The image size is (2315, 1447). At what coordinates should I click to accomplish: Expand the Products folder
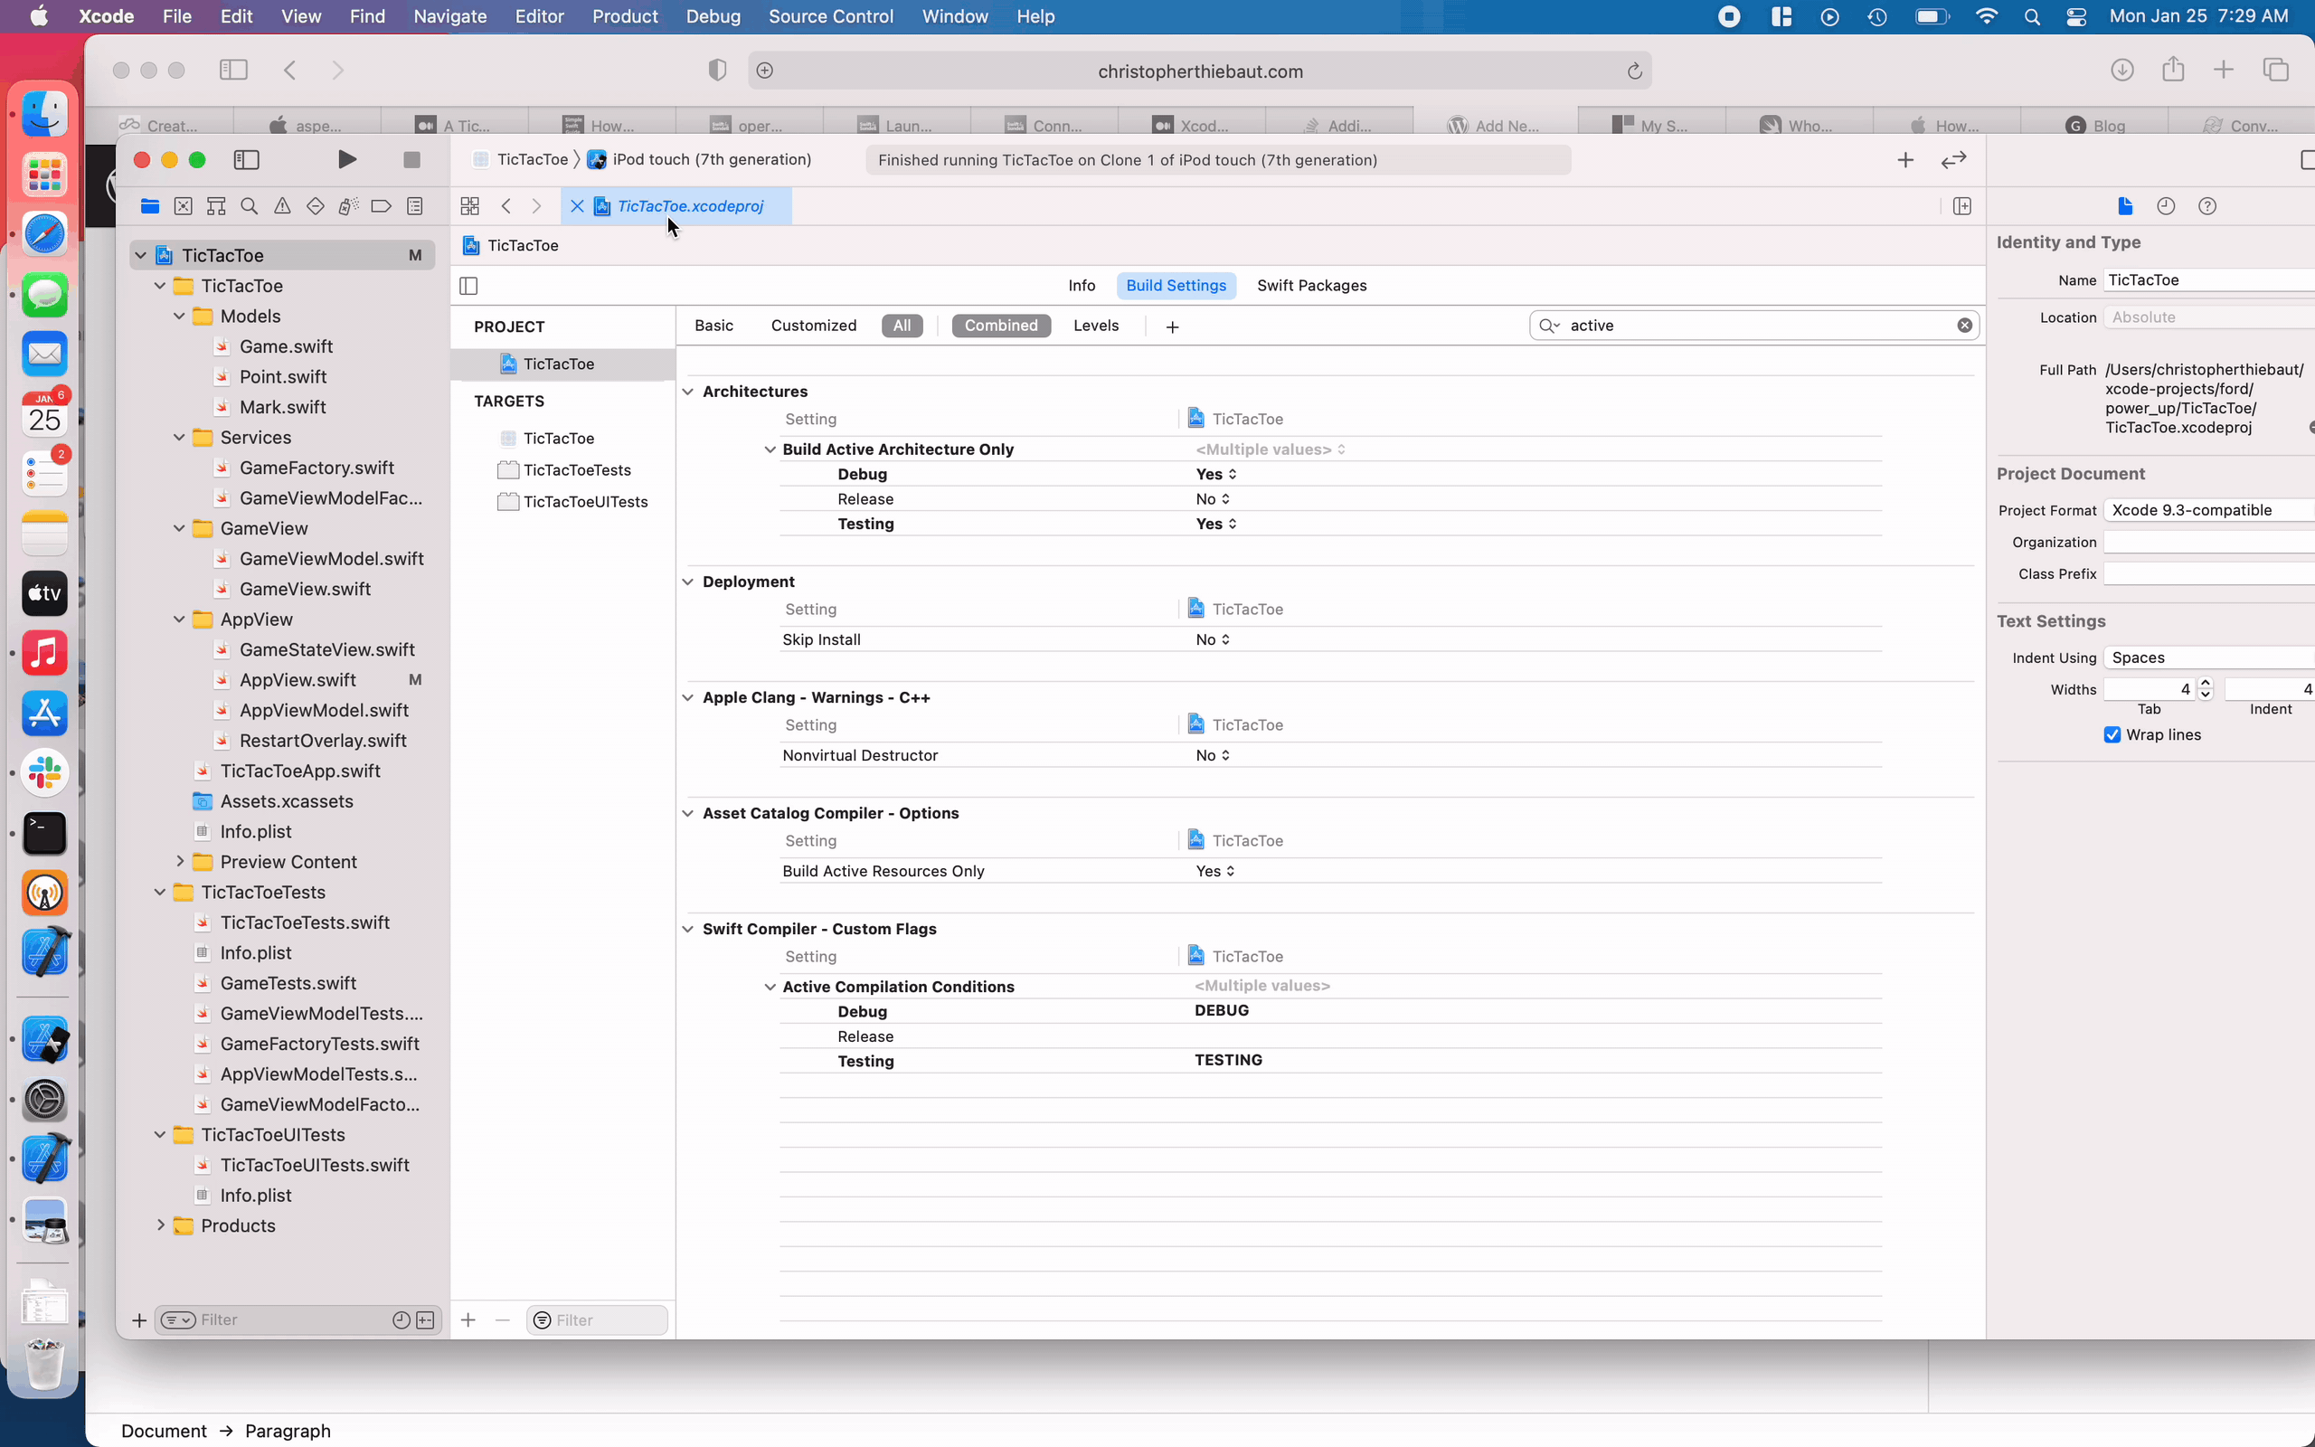(161, 1225)
